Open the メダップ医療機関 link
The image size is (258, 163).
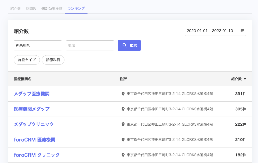[32, 94]
